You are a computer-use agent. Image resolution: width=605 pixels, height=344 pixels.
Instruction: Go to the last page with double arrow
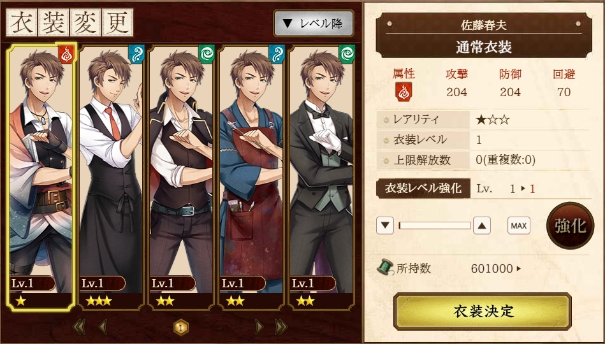pos(281,327)
